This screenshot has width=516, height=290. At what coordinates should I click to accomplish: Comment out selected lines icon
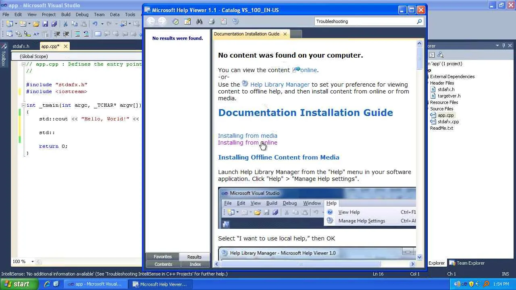[x=77, y=34]
